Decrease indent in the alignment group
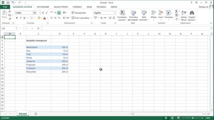 (64, 18)
